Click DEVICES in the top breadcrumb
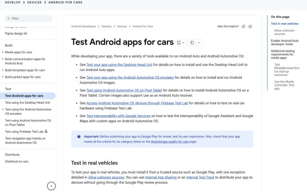307x192 pixels. [34, 2]
